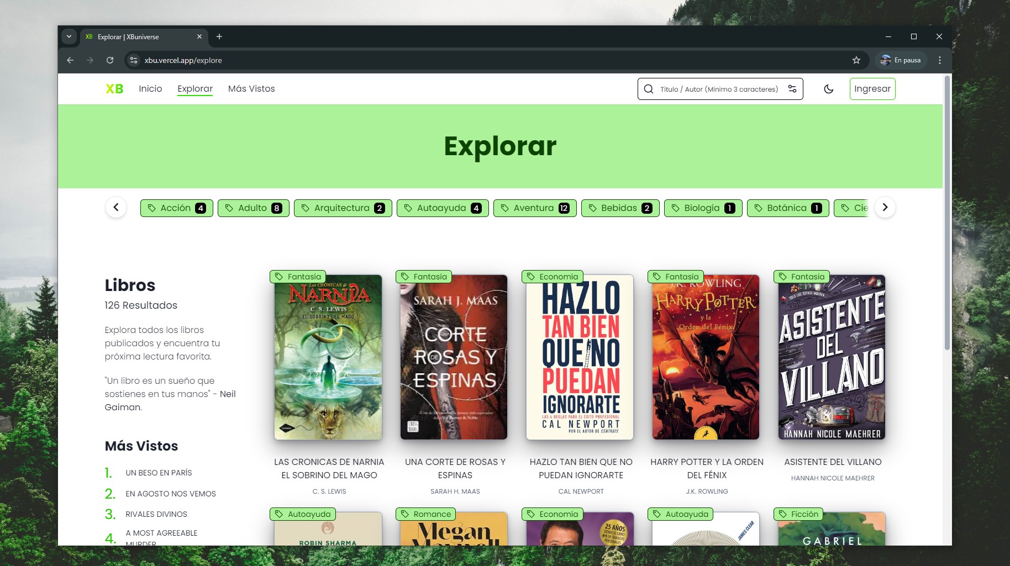The height and width of the screenshot is (566, 1010).
Task: Expand the browser tab search dropdown
Action: [69, 36]
